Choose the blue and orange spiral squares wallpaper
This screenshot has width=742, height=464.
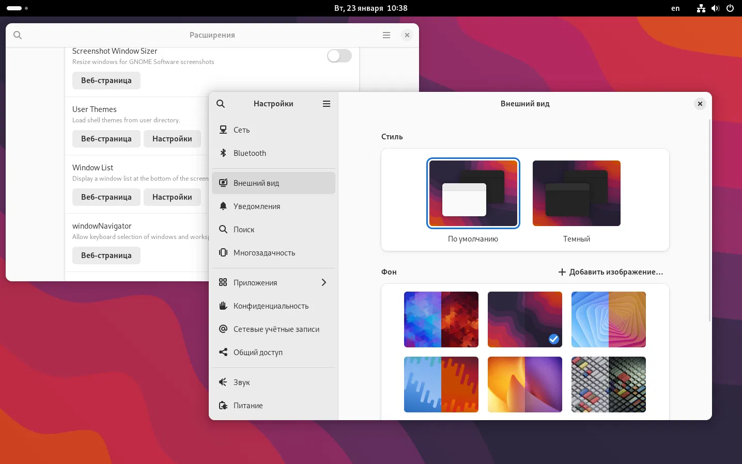(x=609, y=319)
